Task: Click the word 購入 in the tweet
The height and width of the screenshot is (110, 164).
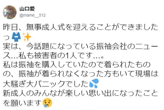Action: click(49, 65)
